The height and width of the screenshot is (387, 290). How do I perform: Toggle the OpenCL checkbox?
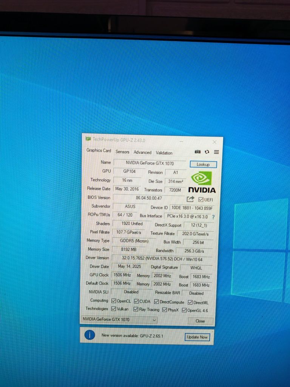(114, 301)
